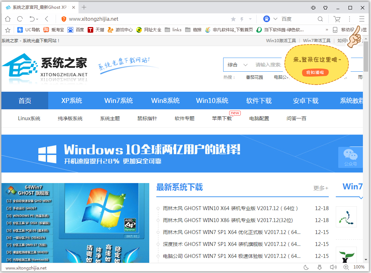Open 更多+ for latest system downloads
The width and height of the screenshot is (371, 273).
(321, 188)
